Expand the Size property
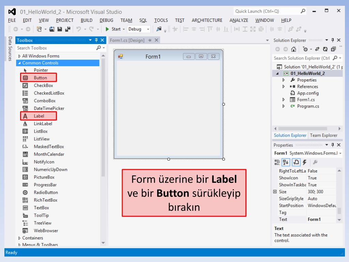The height and width of the screenshot is (262, 349). click(275, 192)
